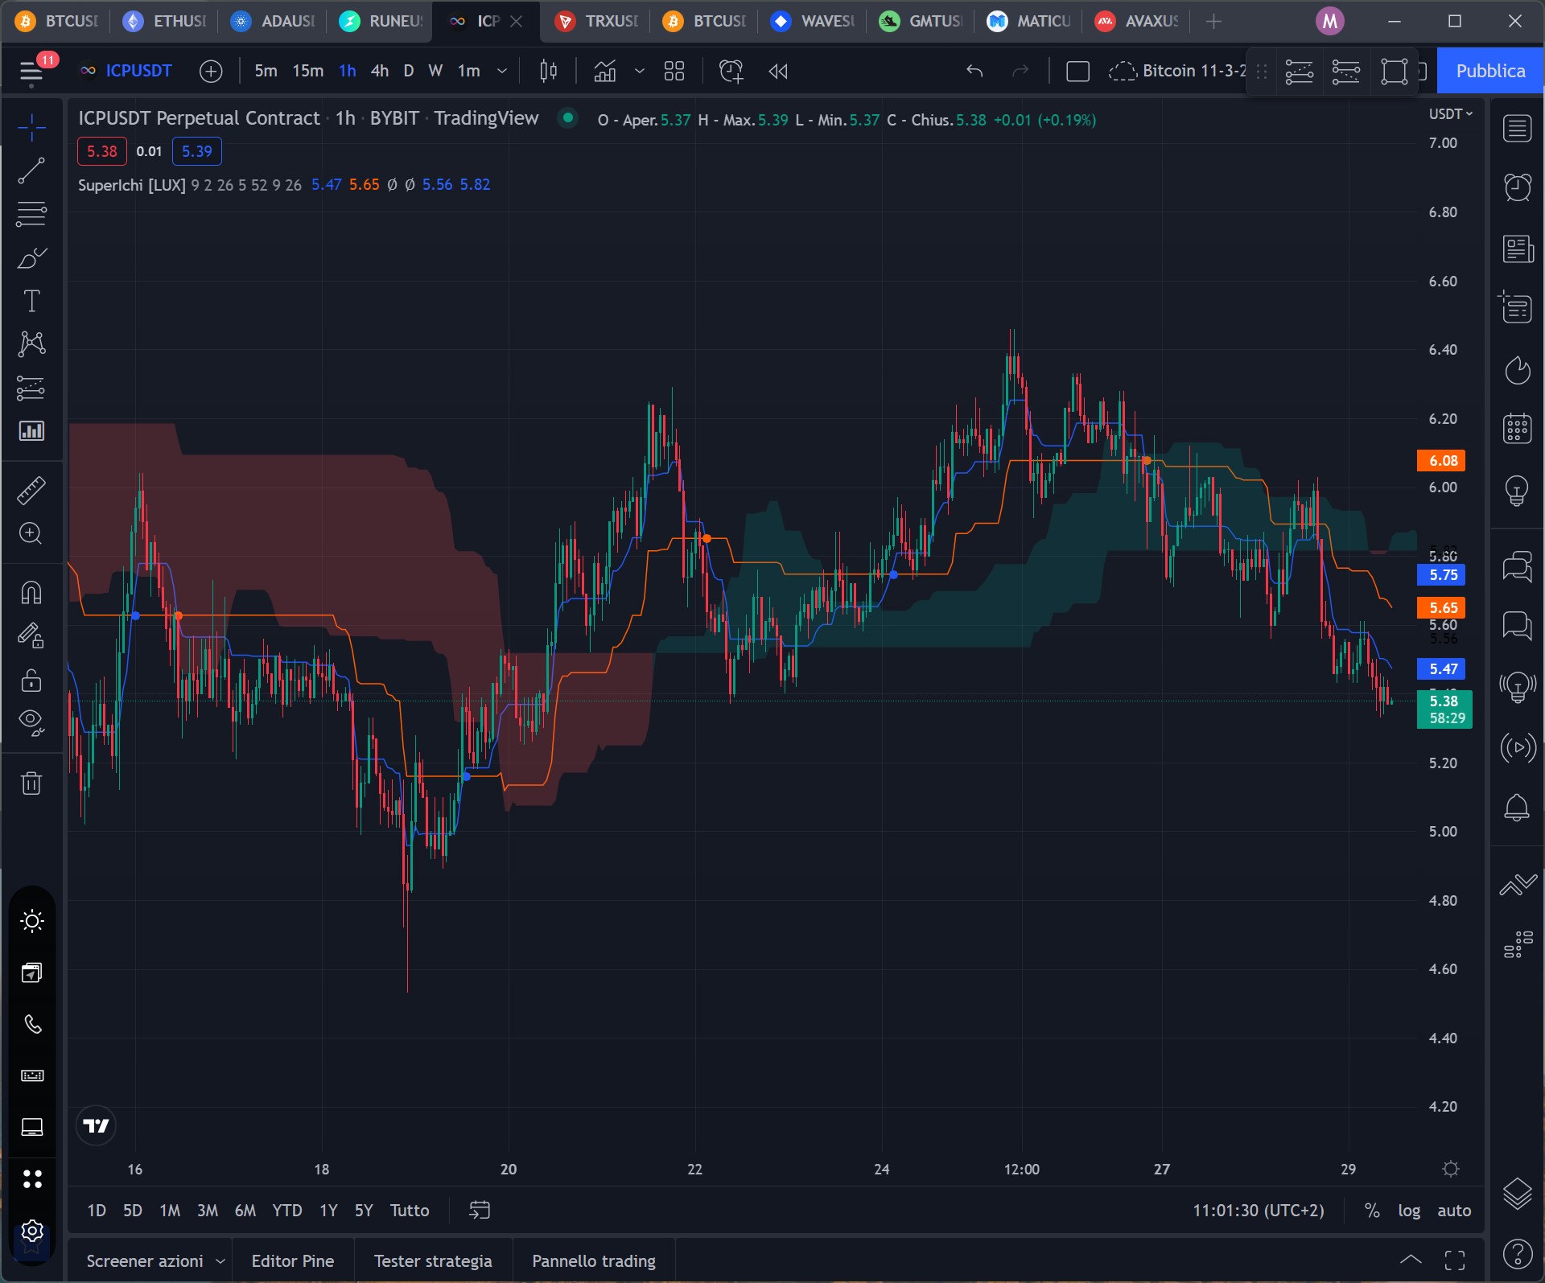
Task: Open a new browser tab
Action: pyautogui.click(x=1214, y=22)
